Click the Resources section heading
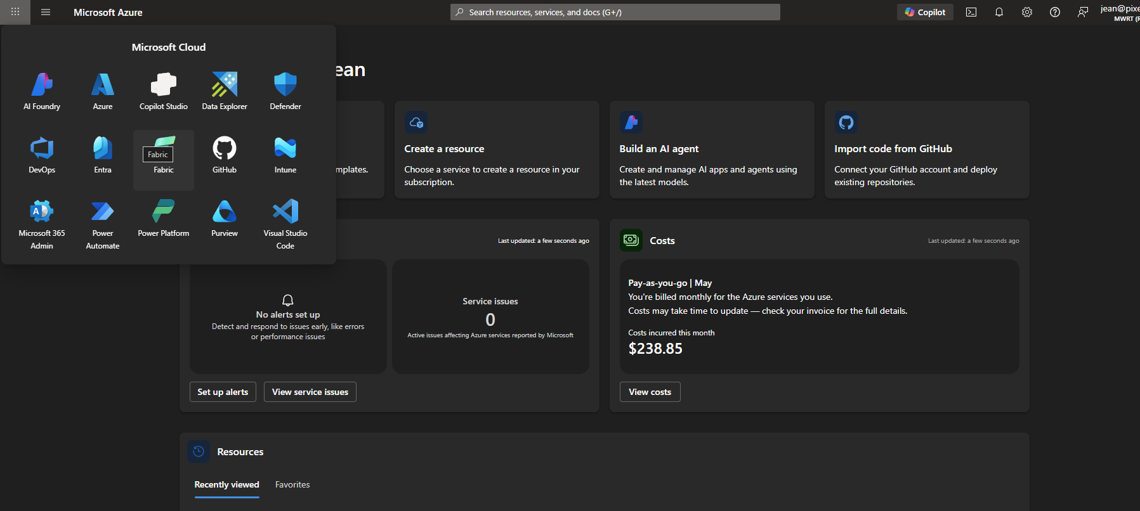Screen dimensions: 1140x511 click(240, 452)
